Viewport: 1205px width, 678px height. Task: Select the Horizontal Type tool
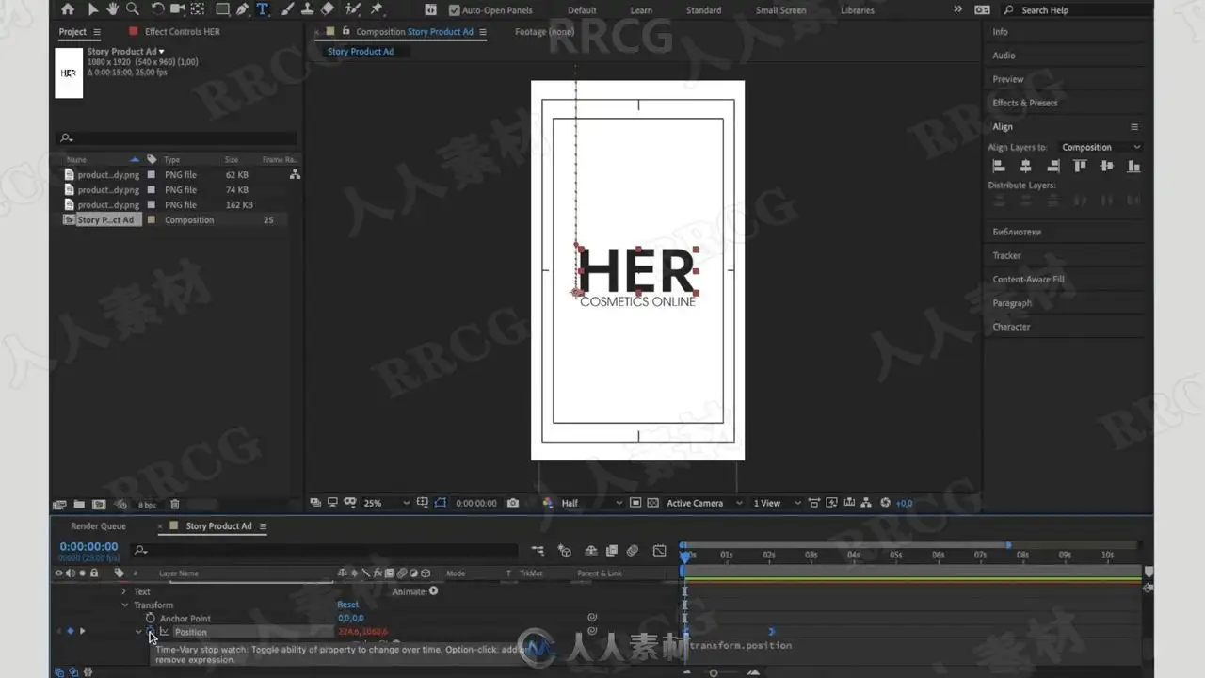coord(262,9)
